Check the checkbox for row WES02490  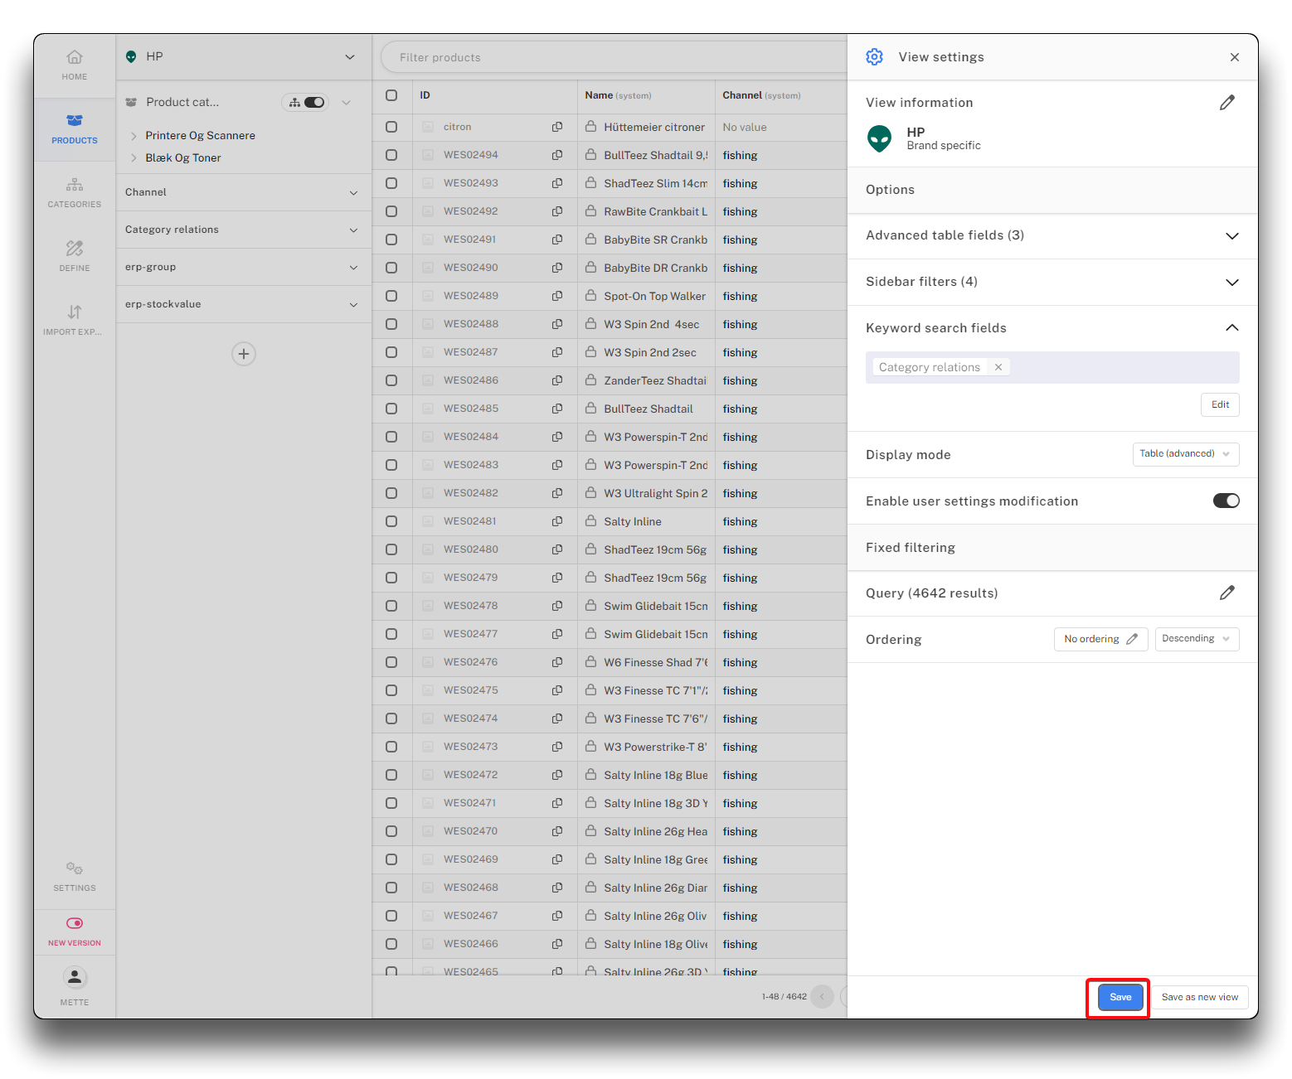tap(391, 268)
